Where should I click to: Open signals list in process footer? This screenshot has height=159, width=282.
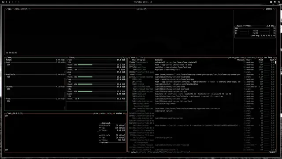click(x=171, y=152)
